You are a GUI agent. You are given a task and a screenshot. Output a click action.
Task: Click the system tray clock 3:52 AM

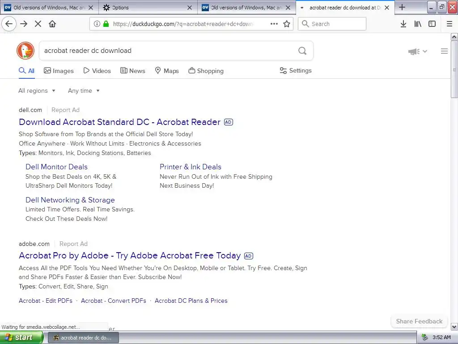point(441,337)
